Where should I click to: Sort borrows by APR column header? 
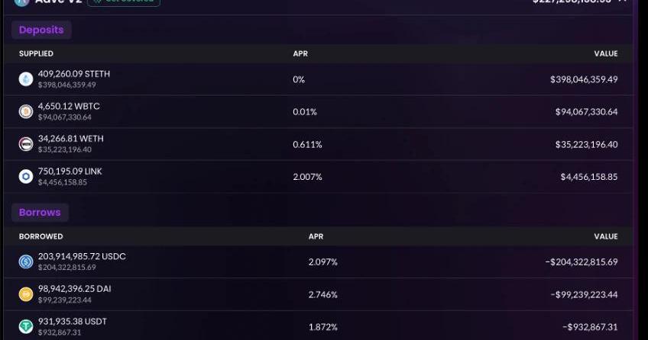tap(316, 236)
